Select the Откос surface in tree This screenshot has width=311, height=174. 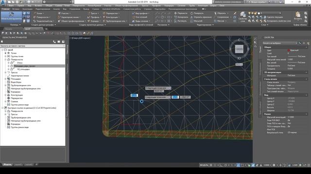point(19,63)
